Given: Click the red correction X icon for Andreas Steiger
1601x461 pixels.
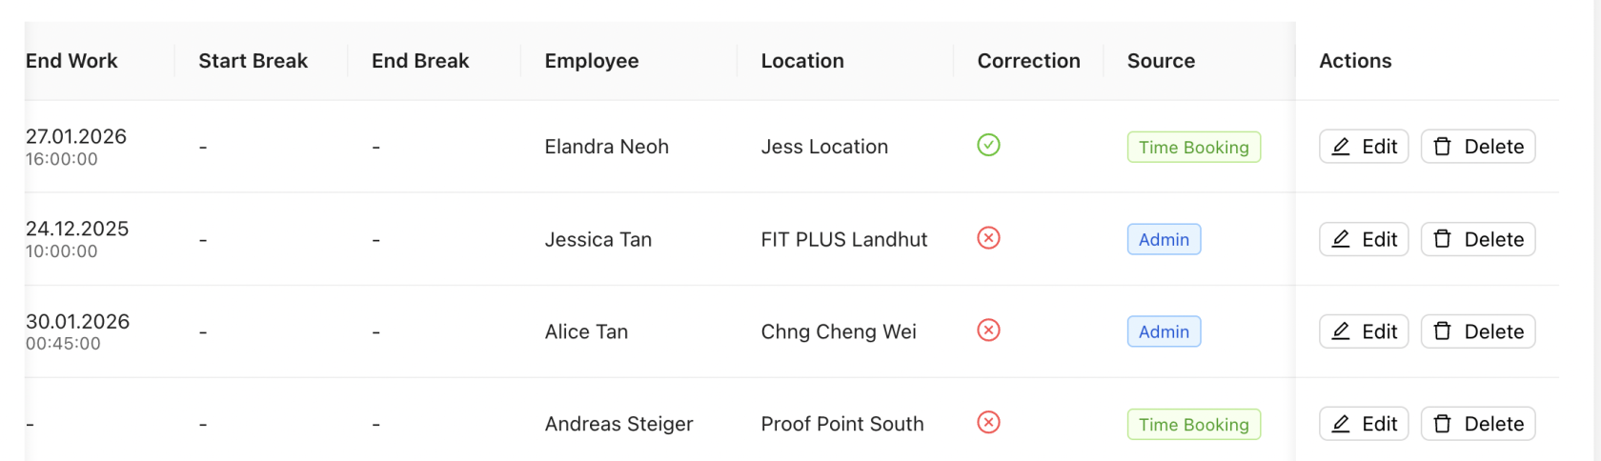Looking at the screenshot, I should [x=988, y=423].
